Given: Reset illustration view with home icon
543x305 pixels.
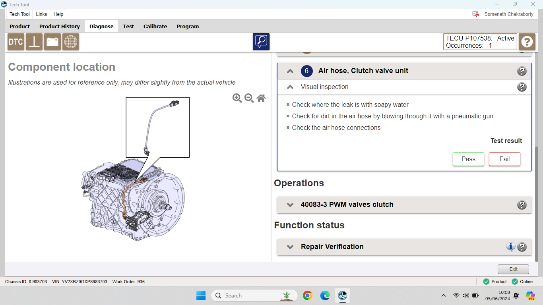Looking at the screenshot, I should pos(261,98).
